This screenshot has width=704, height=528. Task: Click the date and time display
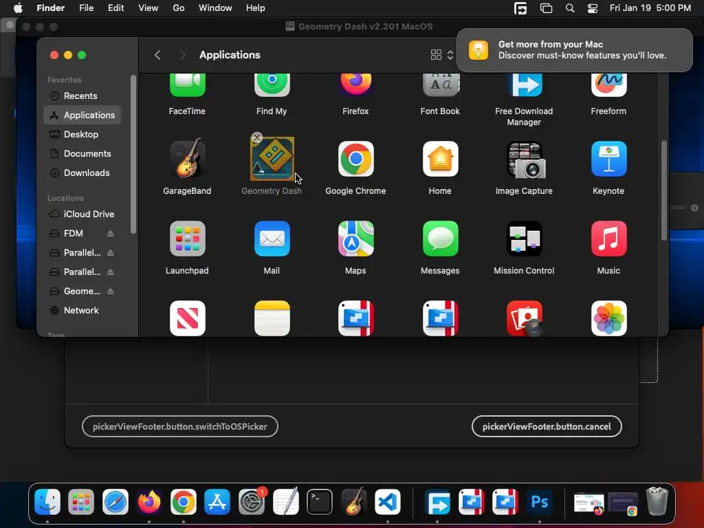650,8
